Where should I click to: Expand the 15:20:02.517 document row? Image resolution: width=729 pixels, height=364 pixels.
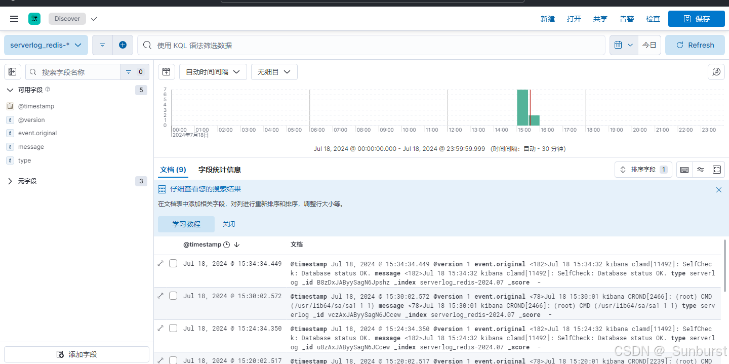160,360
